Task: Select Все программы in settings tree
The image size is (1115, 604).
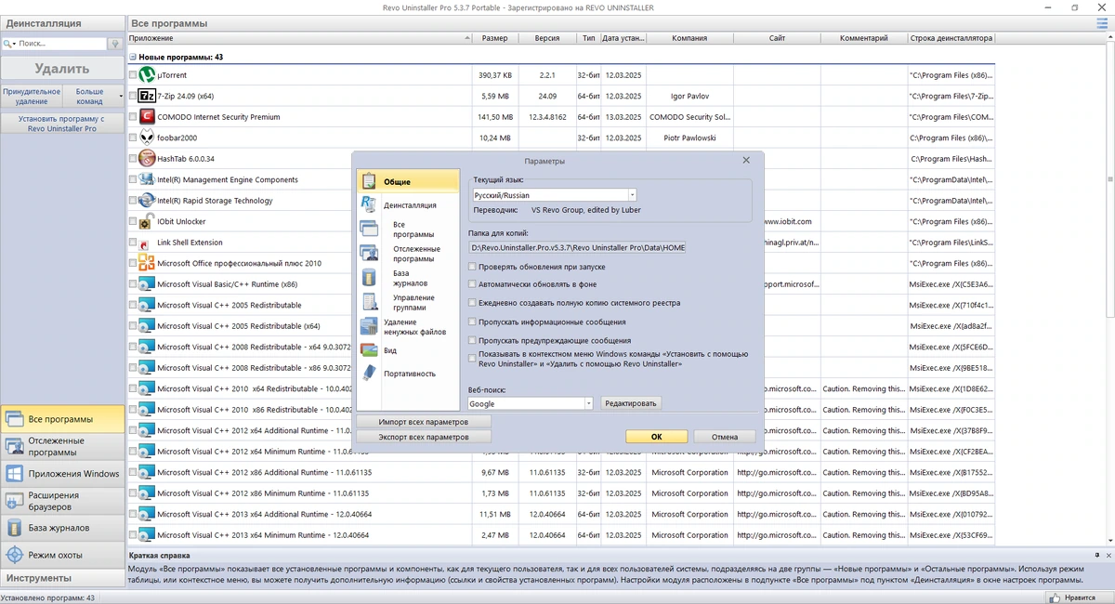Action: pyautogui.click(x=413, y=230)
